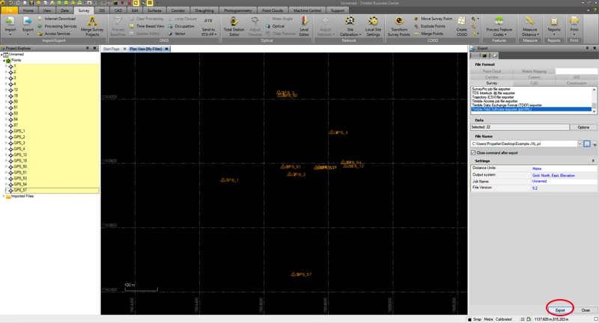The height and width of the screenshot is (323, 599).
Task: Click Output system Grid value
Action: point(553,176)
